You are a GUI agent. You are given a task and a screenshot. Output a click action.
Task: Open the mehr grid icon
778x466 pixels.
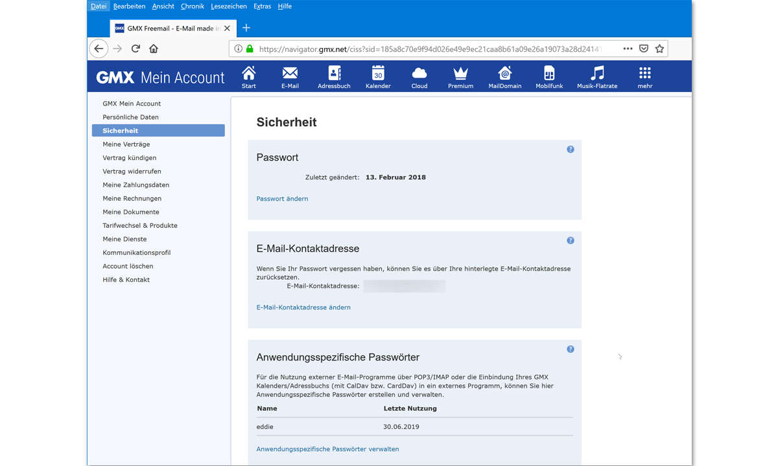click(644, 72)
